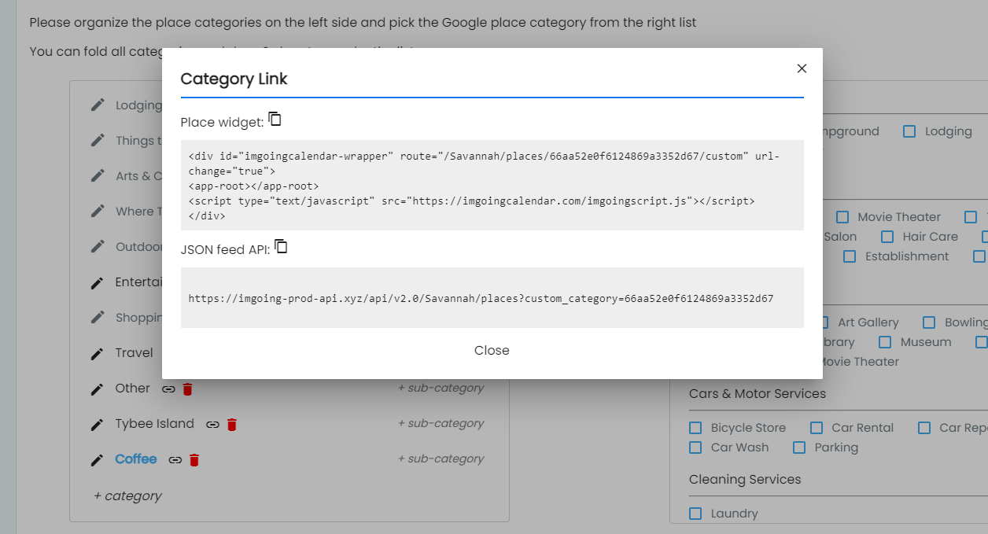Click the Close button in the dialog
This screenshot has height=534, width=988.
point(492,350)
